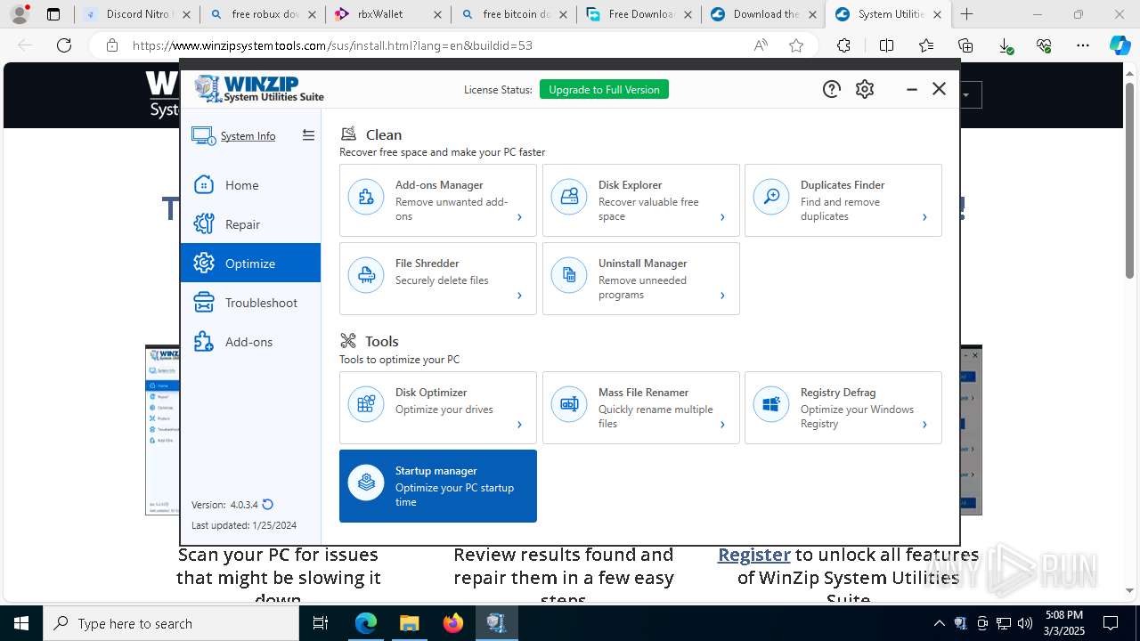Click the version refresh icon beside 4.0.3.4
Viewport: 1140px width, 641px height.
pos(267,505)
